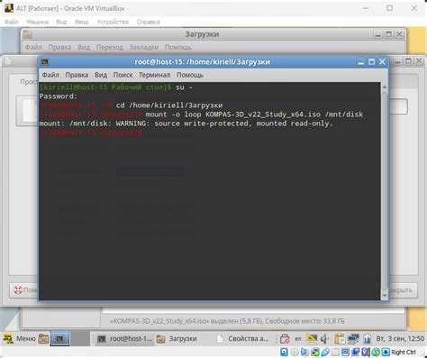Click the Password: prompt line
The width and height of the screenshot is (427, 358).
point(59,96)
